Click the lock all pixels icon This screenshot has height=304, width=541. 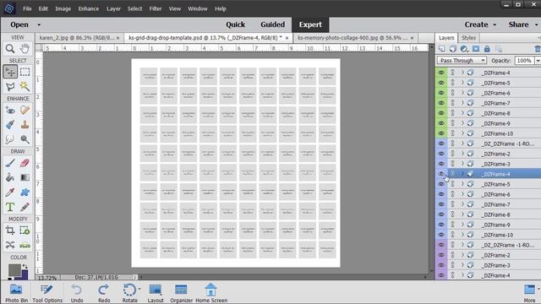pos(487,49)
